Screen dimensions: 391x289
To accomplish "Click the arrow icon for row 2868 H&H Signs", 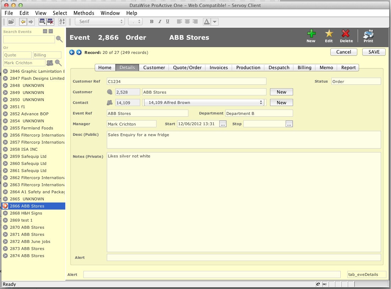I will coord(5,213).
